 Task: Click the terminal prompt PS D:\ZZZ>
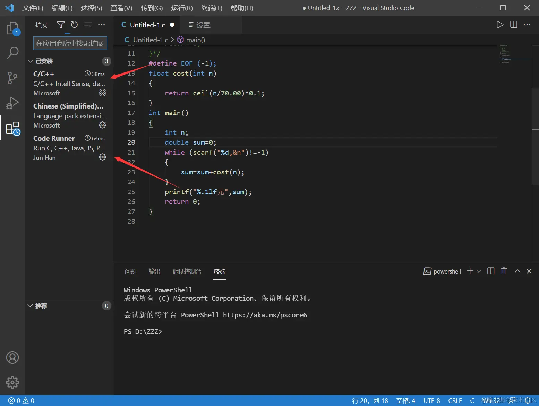143,331
